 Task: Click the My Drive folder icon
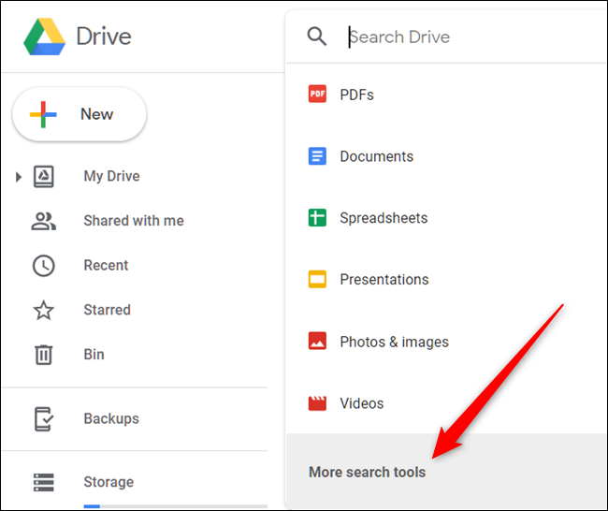click(x=43, y=177)
